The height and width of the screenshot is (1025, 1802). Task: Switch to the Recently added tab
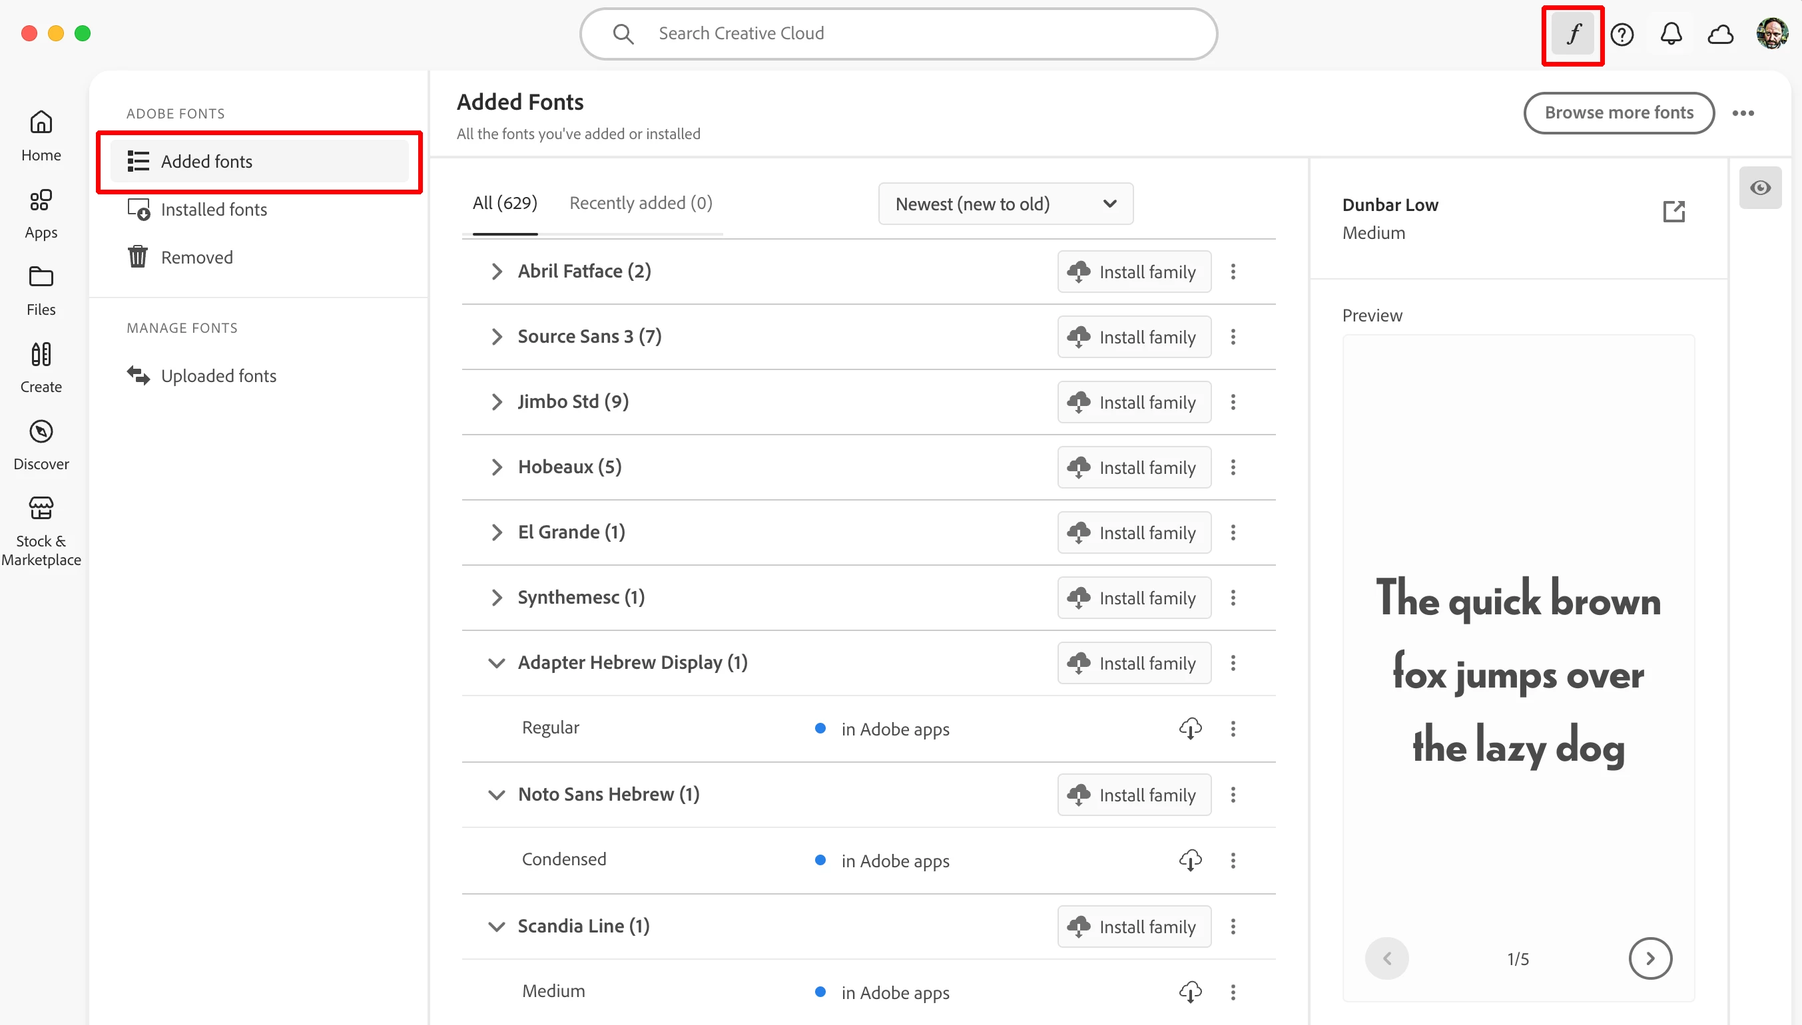click(640, 204)
